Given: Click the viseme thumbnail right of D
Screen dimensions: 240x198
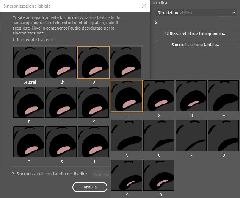Looking at the screenshot, I should click(125, 62).
